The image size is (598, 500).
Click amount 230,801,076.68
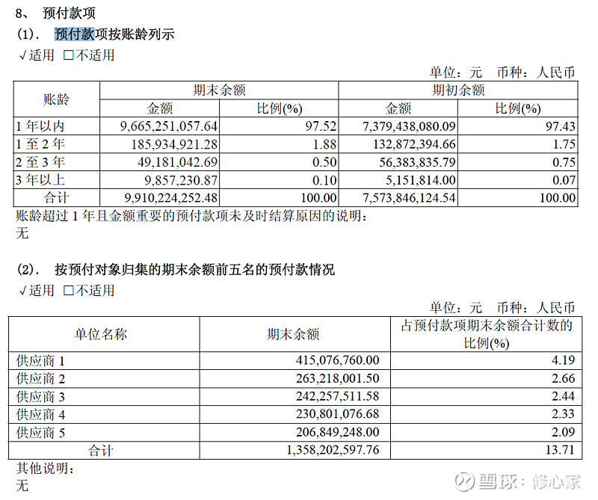(x=338, y=414)
